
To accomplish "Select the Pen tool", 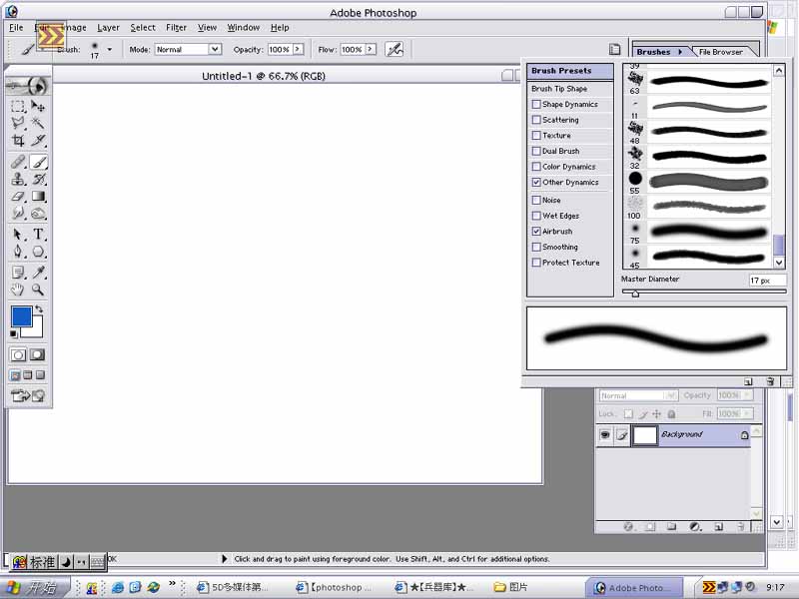I will (x=18, y=252).
